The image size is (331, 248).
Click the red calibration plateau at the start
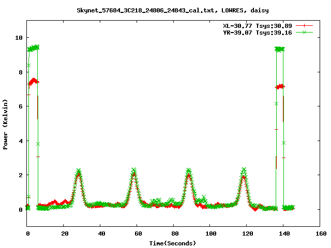tap(34, 81)
